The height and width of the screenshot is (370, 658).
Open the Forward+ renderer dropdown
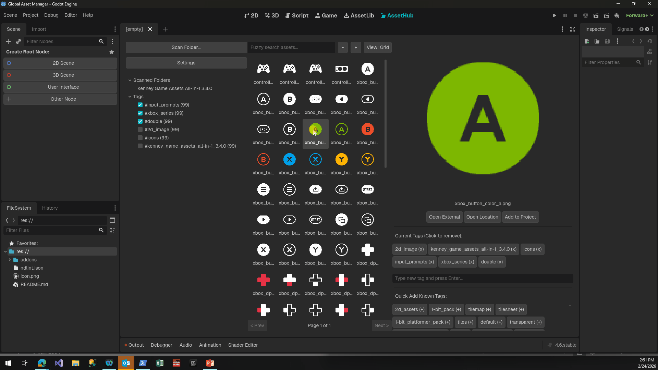click(x=639, y=15)
